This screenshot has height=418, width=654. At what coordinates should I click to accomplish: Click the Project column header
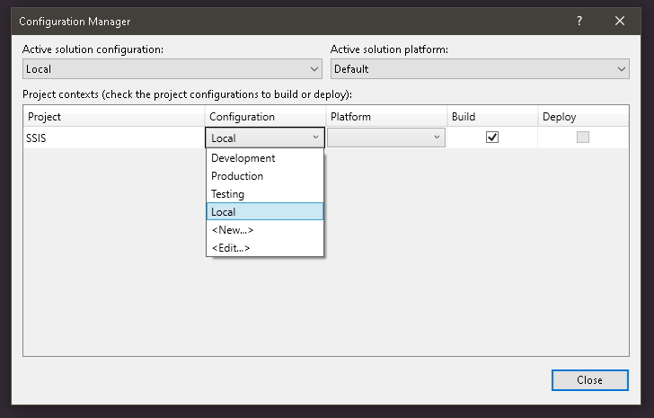114,117
